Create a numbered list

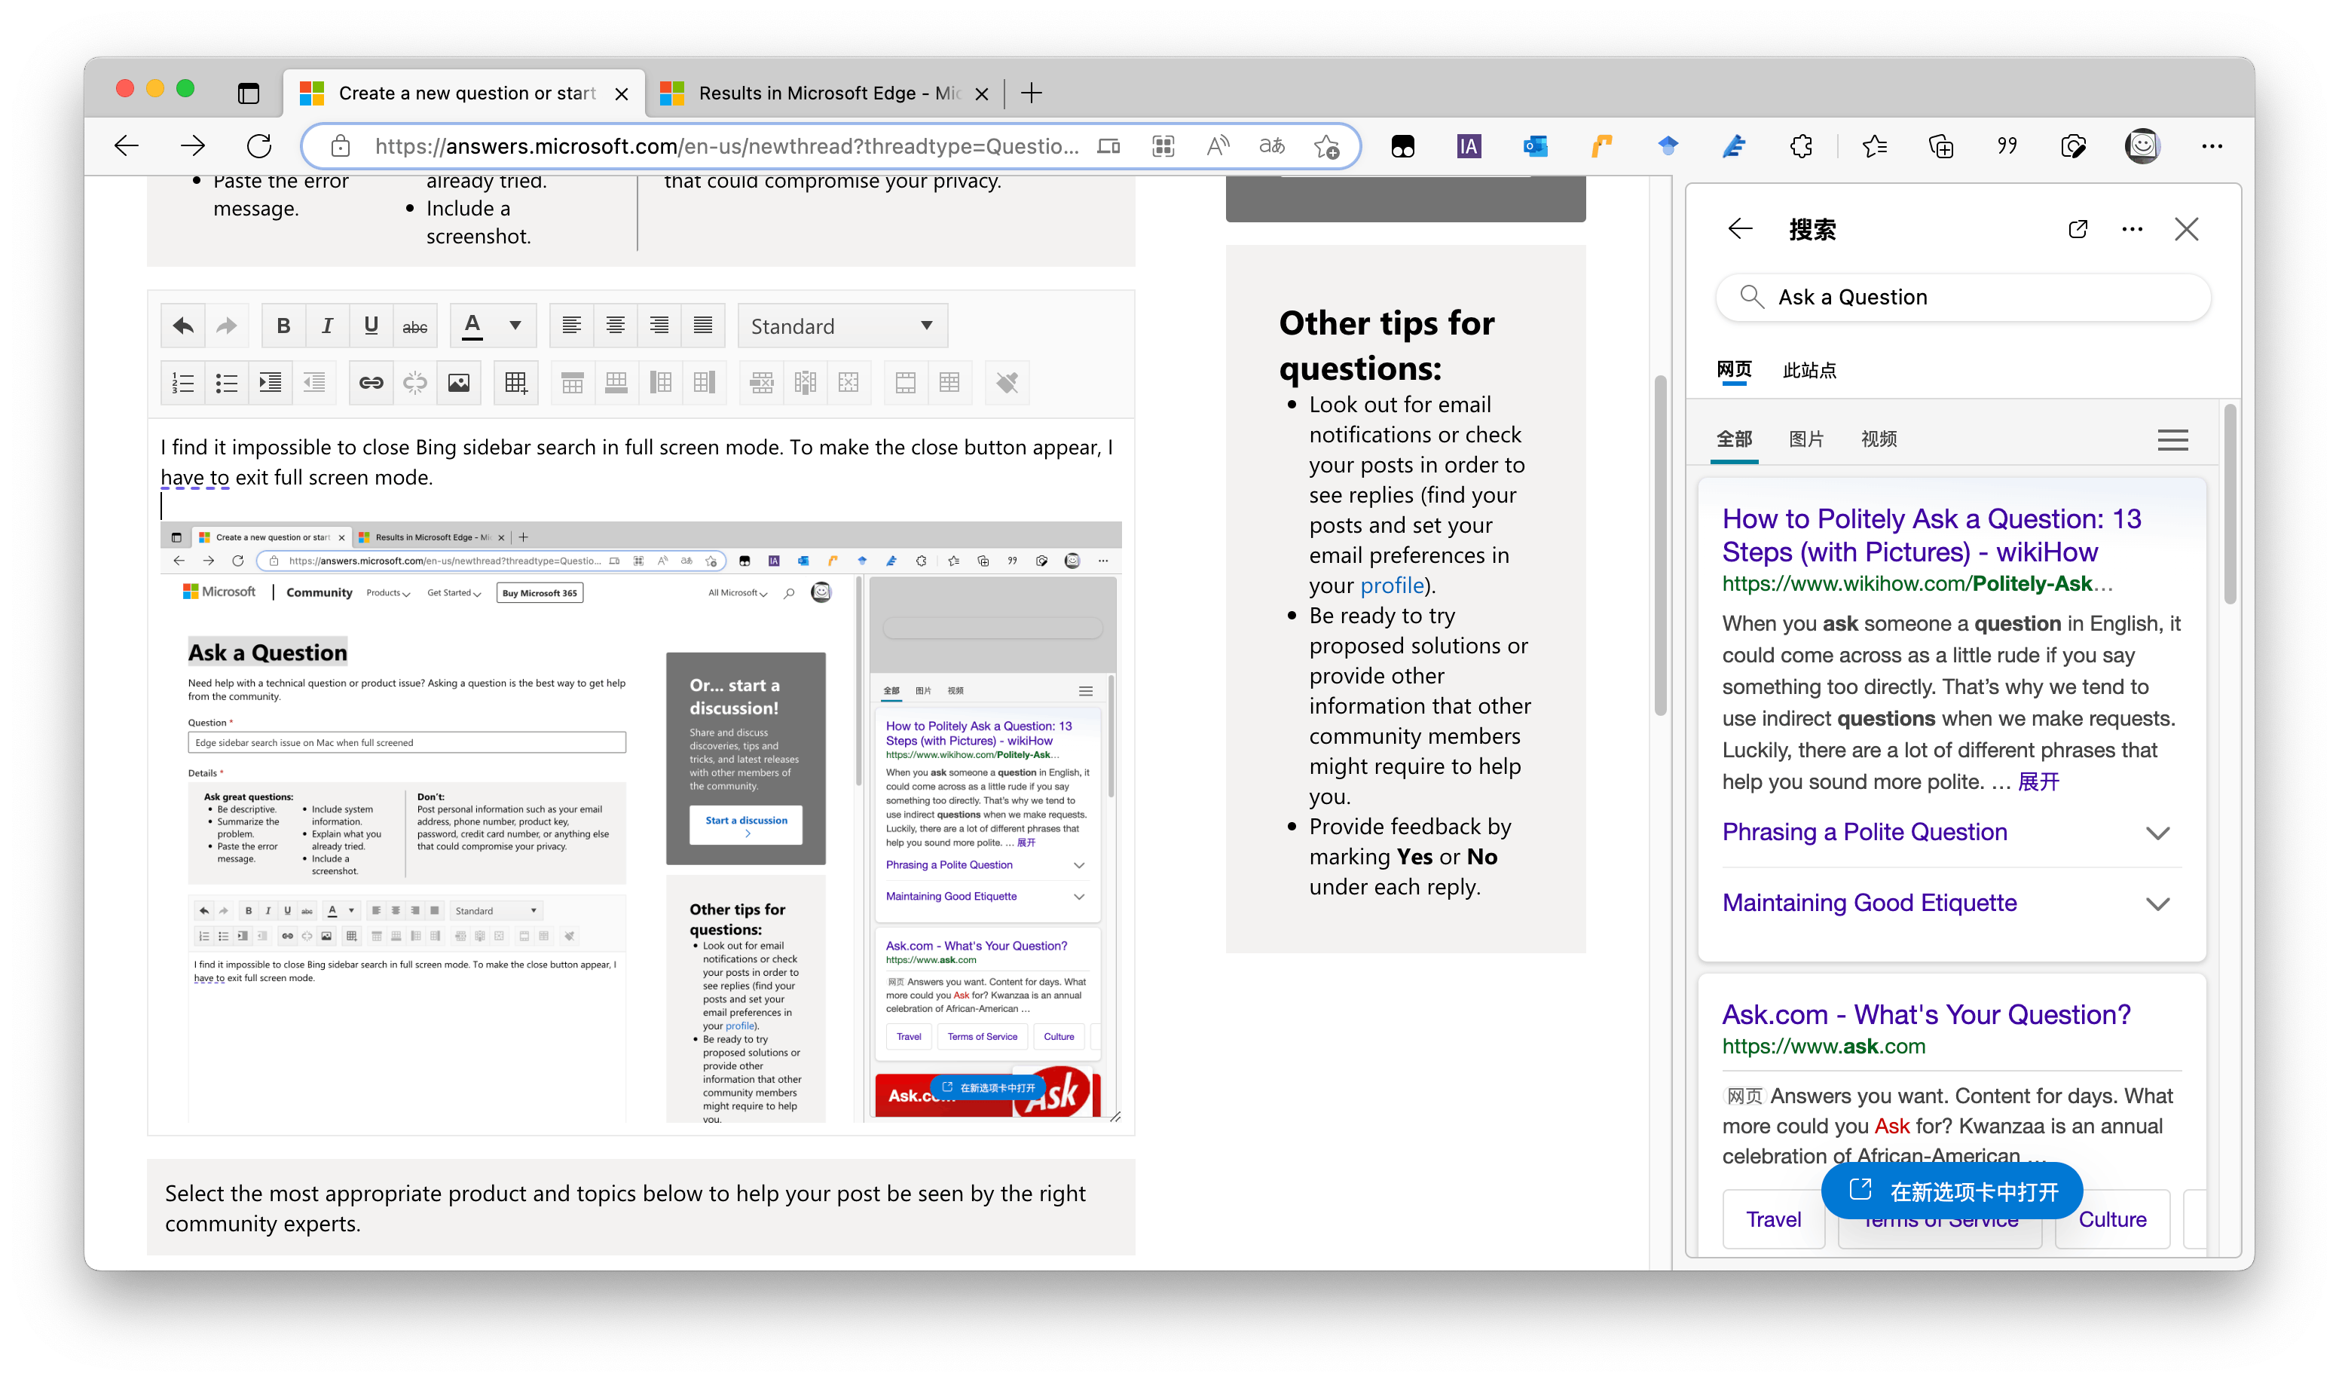click(182, 383)
